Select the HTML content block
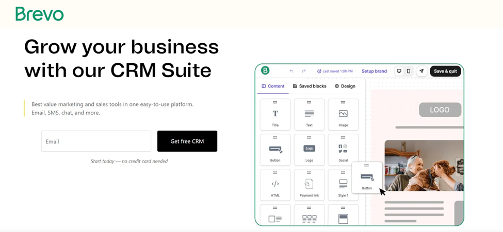The width and height of the screenshot is (503, 232). 275,185
